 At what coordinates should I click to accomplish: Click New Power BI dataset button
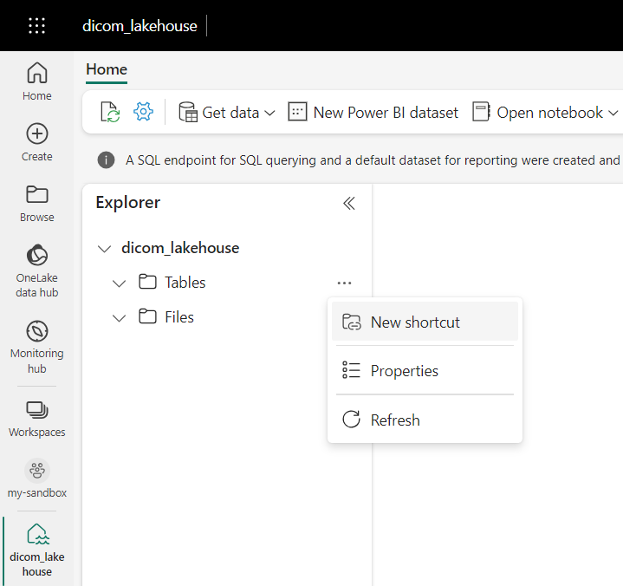point(373,113)
